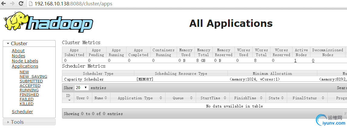Filter applications by KILLED state
Image resolution: width=347 pixels, height=128 pixels.
27,104
